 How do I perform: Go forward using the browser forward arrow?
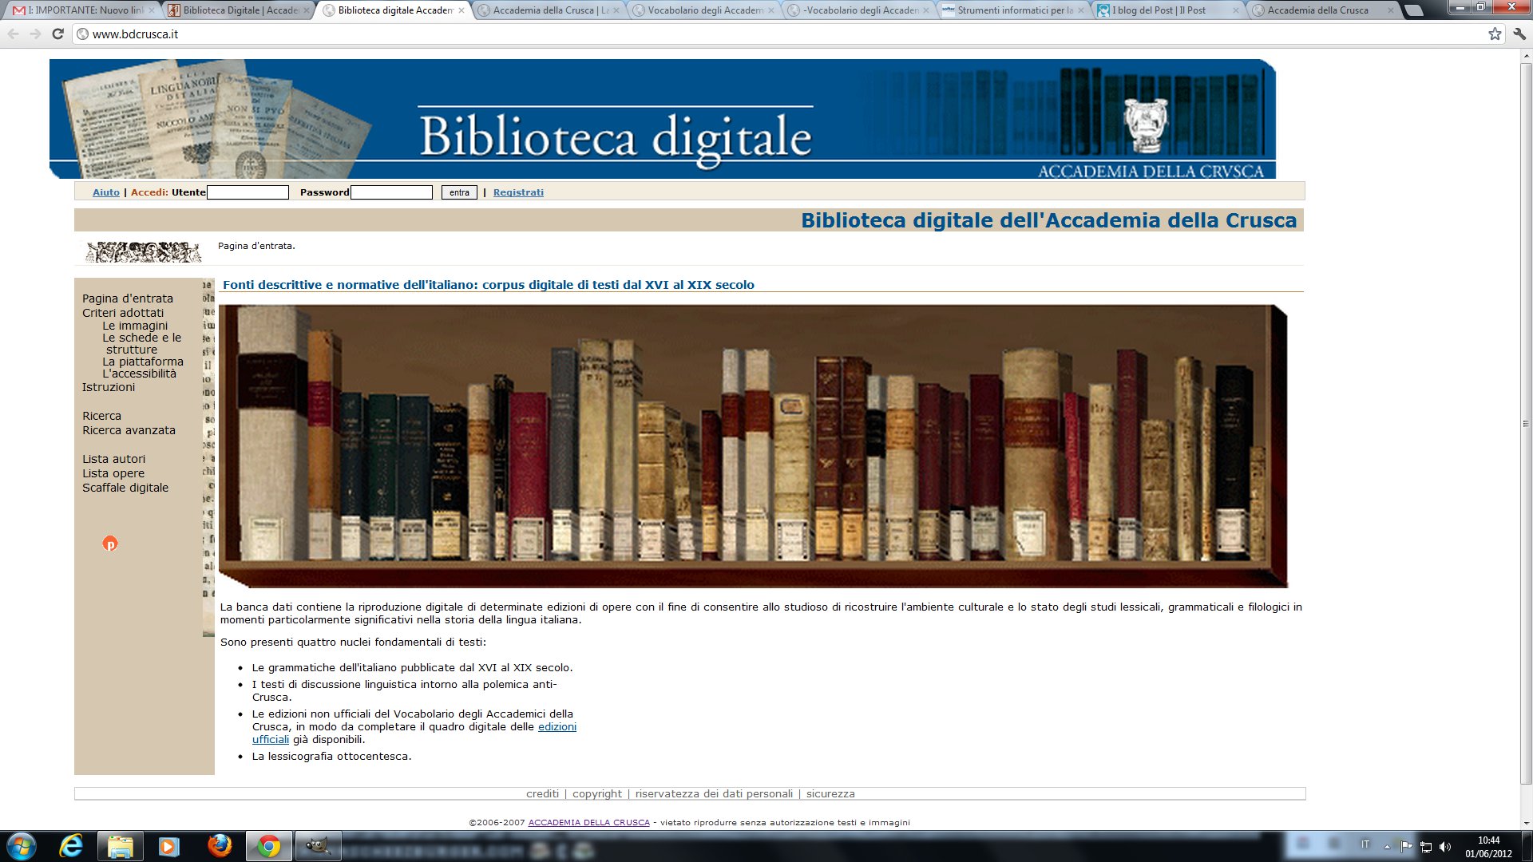click(x=35, y=34)
